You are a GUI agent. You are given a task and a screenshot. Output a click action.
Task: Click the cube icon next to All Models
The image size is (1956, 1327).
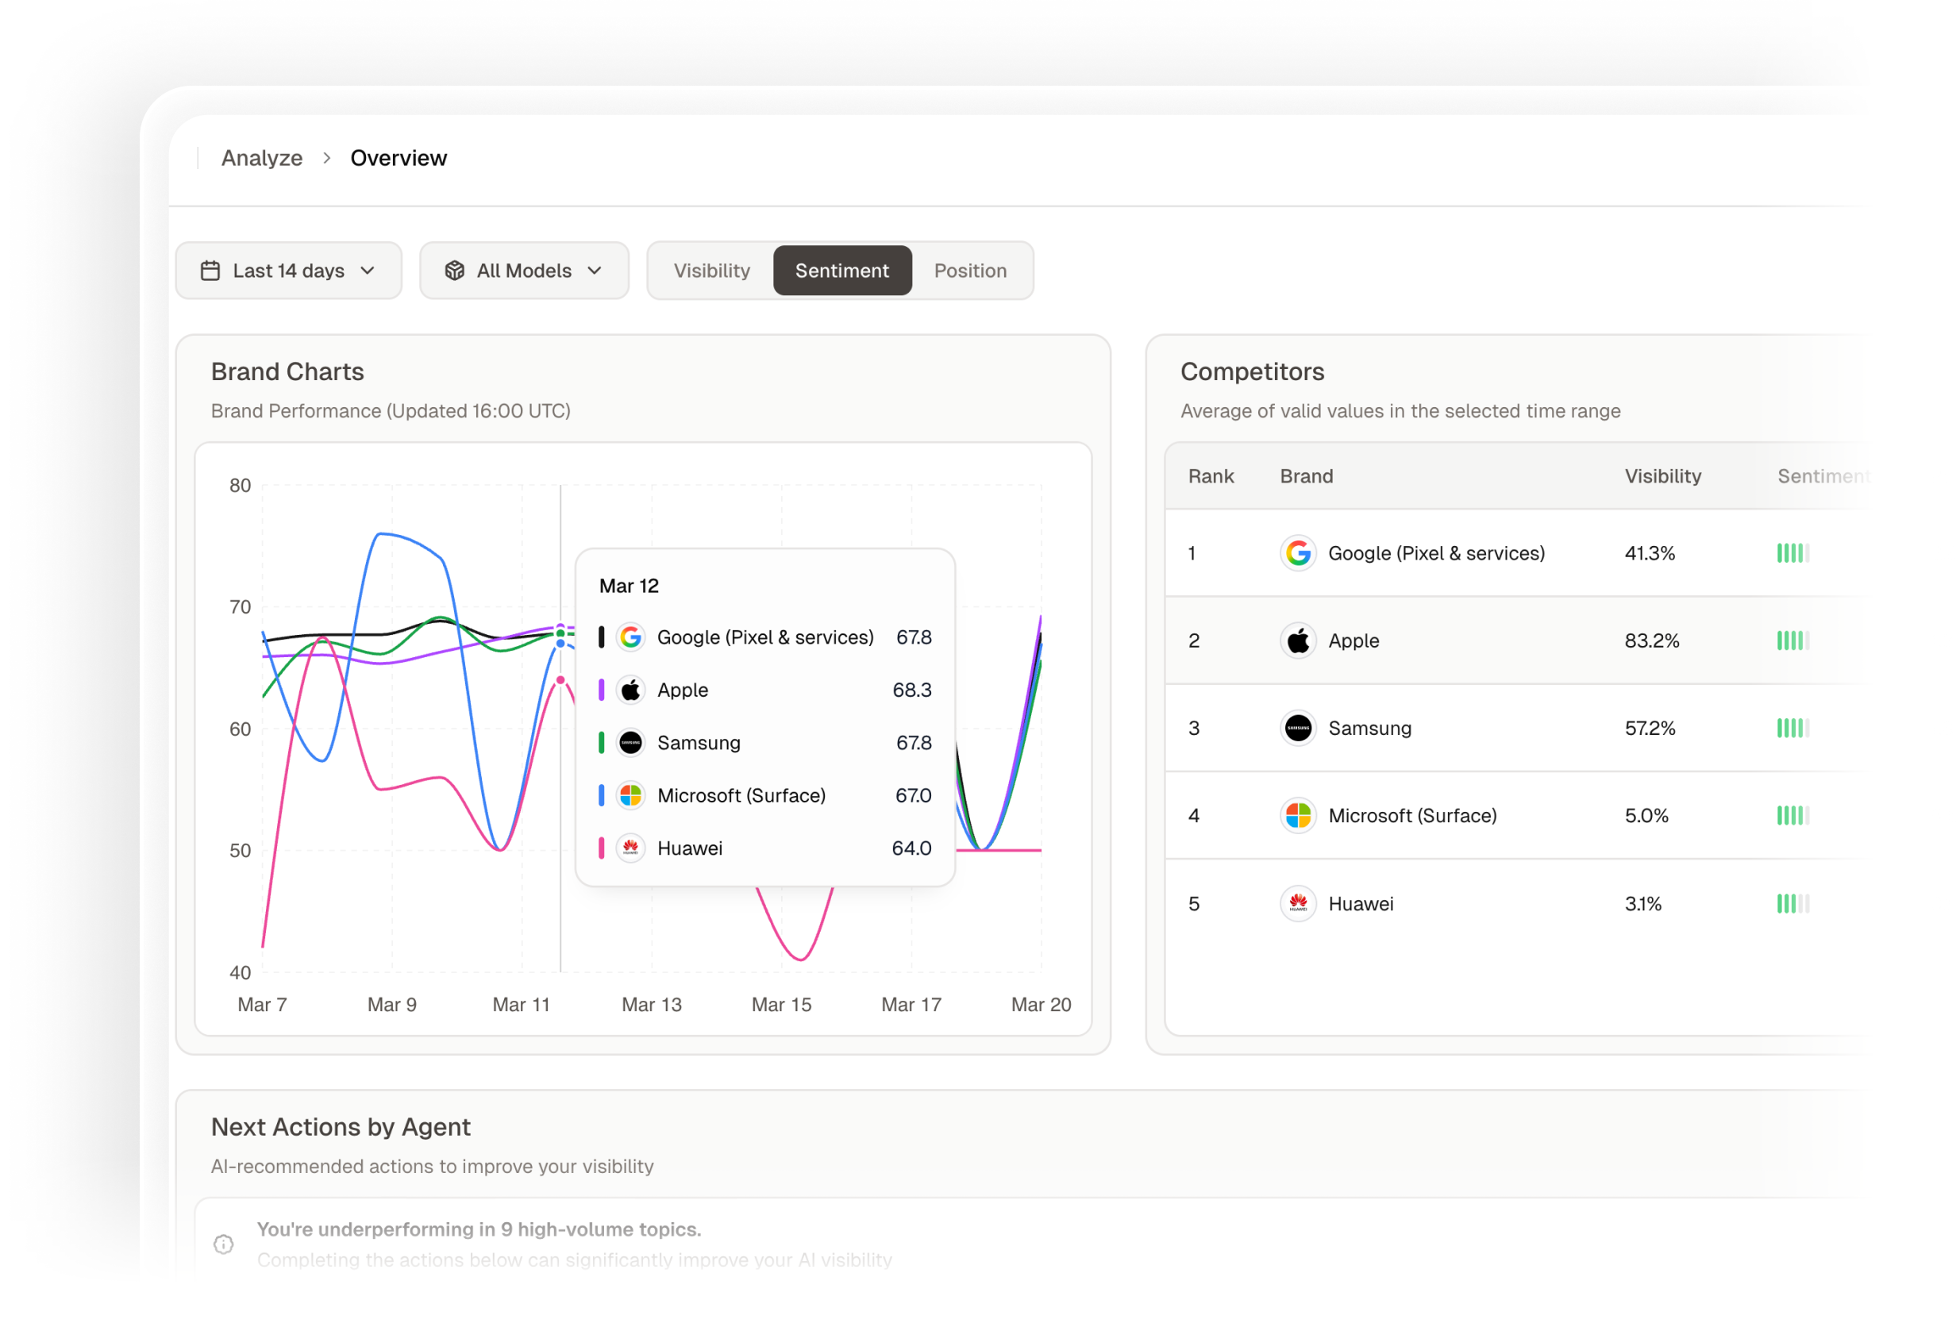(456, 270)
